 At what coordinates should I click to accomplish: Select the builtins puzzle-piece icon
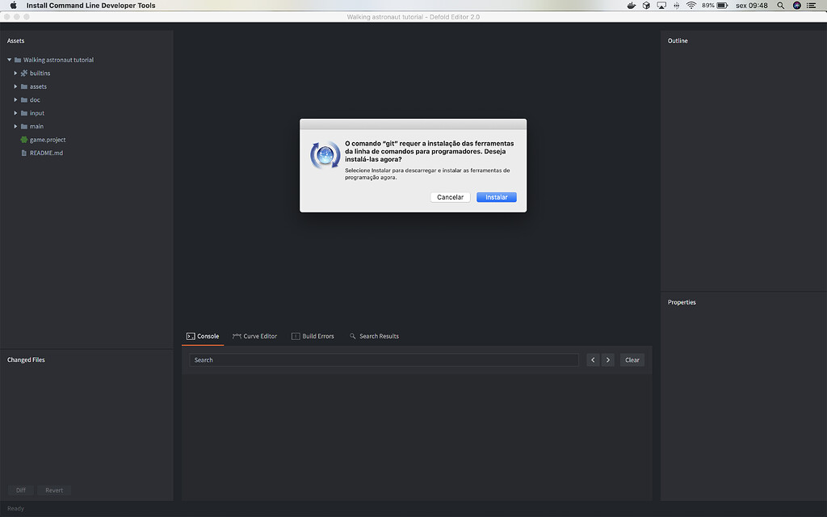[23, 73]
